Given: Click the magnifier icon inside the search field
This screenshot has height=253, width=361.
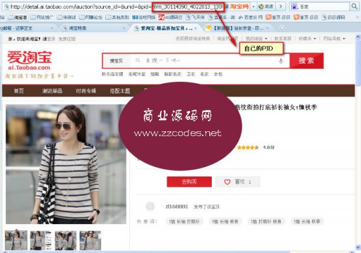Looking at the screenshot, I should point(138,60).
